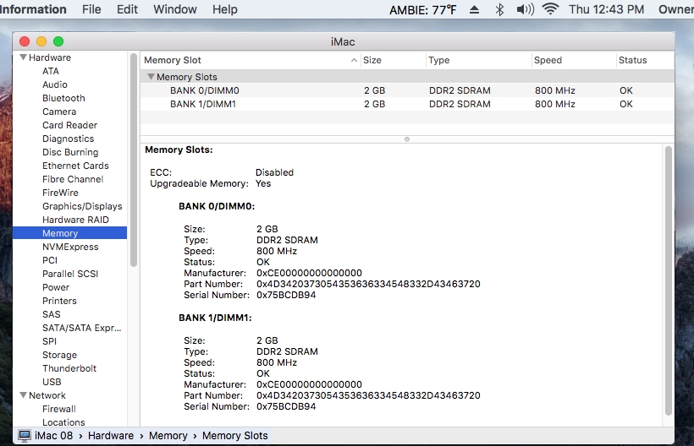
Task: Click the split pane divider handle dot
Action: [x=407, y=139]
